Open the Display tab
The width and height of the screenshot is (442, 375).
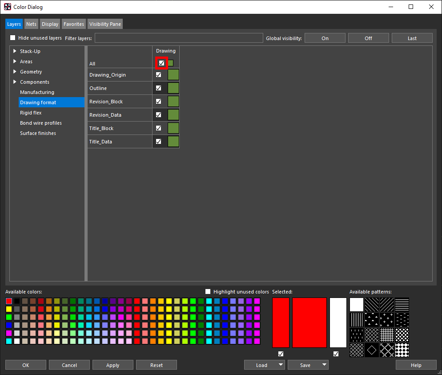tap(50, 24)
